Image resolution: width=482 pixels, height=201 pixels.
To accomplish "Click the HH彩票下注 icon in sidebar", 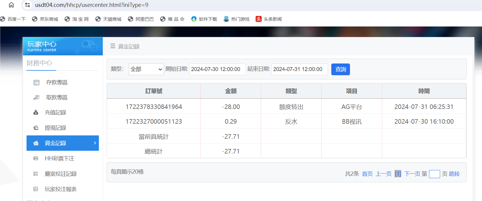I will coord(36,158).
